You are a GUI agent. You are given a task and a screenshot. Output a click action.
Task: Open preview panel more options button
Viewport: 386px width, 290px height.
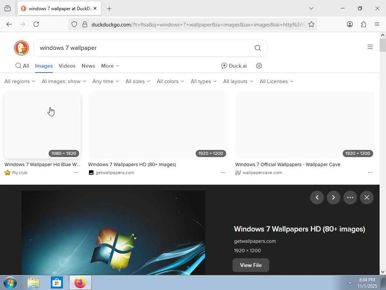[350, 197]
